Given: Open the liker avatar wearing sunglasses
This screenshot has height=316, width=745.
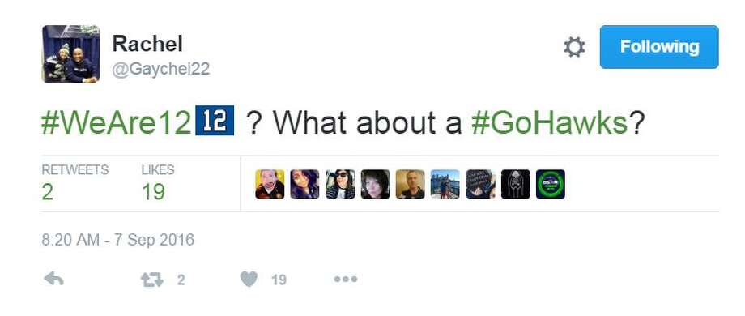Looking at the screenshot, I should [x=340, y=184].
